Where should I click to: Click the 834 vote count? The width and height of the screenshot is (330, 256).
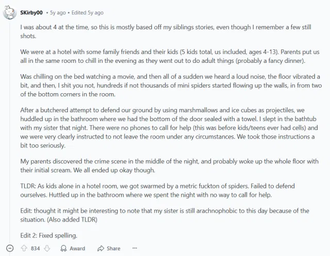coord(36,248)
